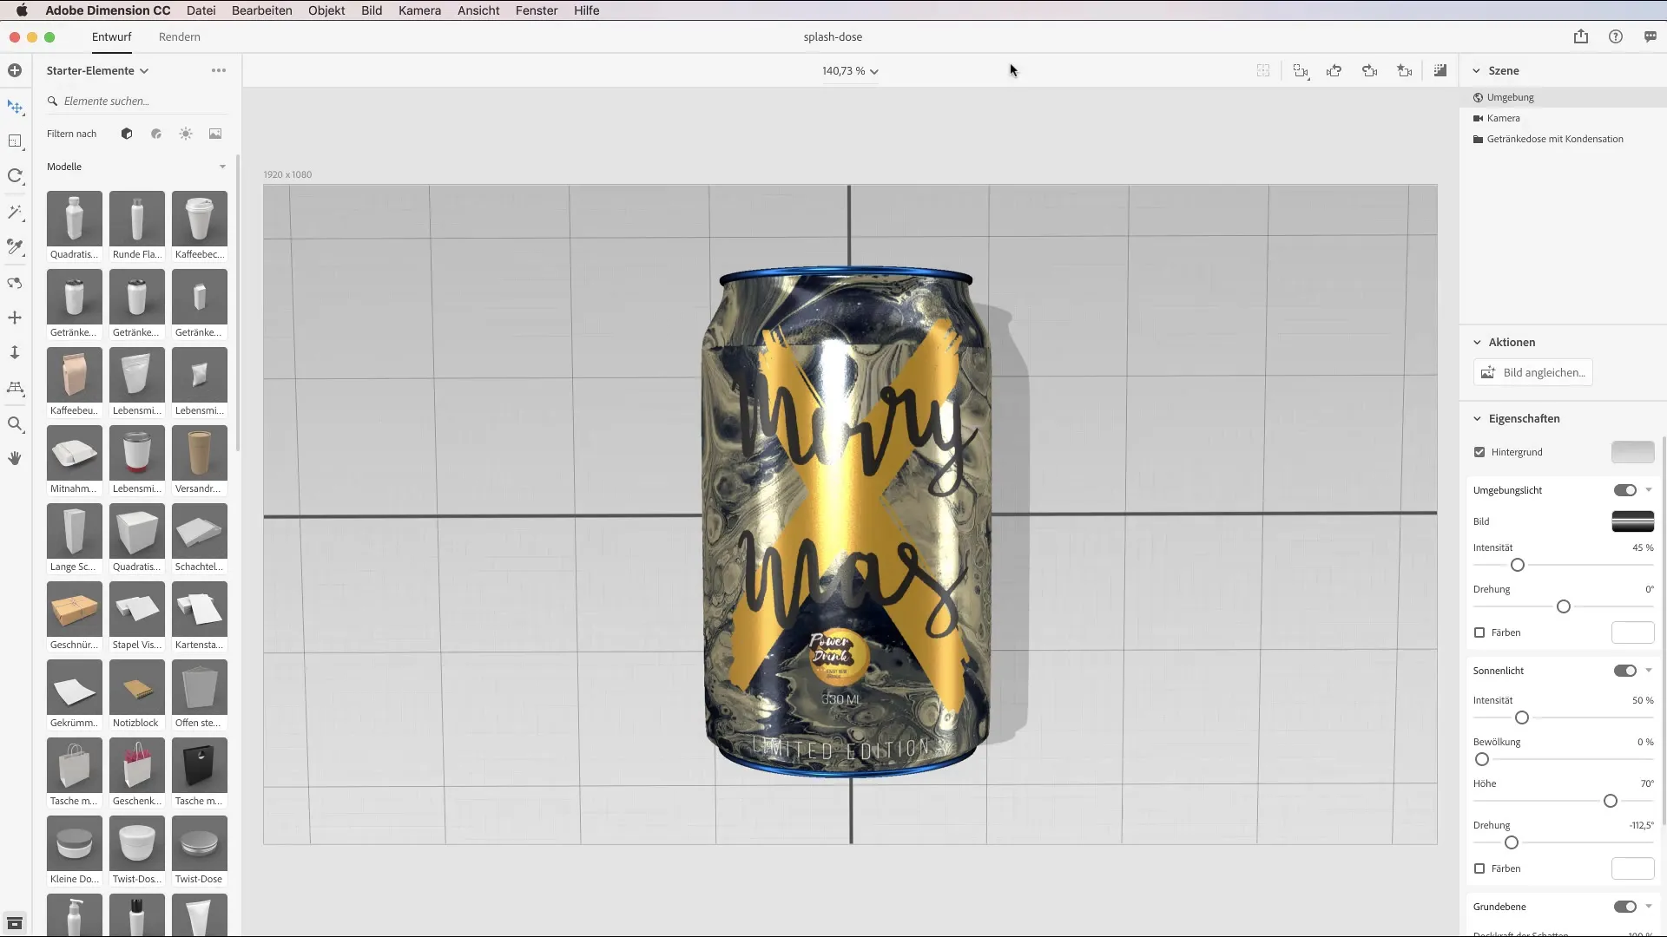Open the feedback speech bubble icon
Viewport: 1667px width, 937px height.
coord(1651,36)
